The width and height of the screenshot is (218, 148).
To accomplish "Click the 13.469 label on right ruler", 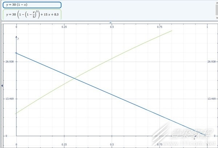I will (211, 99).
